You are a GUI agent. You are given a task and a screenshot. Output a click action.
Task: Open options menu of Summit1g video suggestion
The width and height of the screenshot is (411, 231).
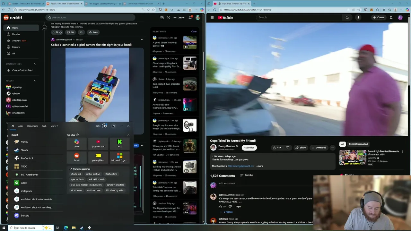403,152
